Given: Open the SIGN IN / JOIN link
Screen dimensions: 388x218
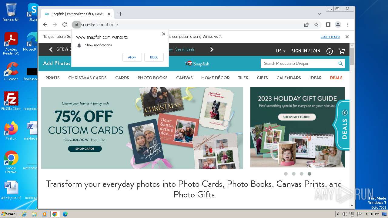Looking at the screenshot, I should click(x=306, y=51).
